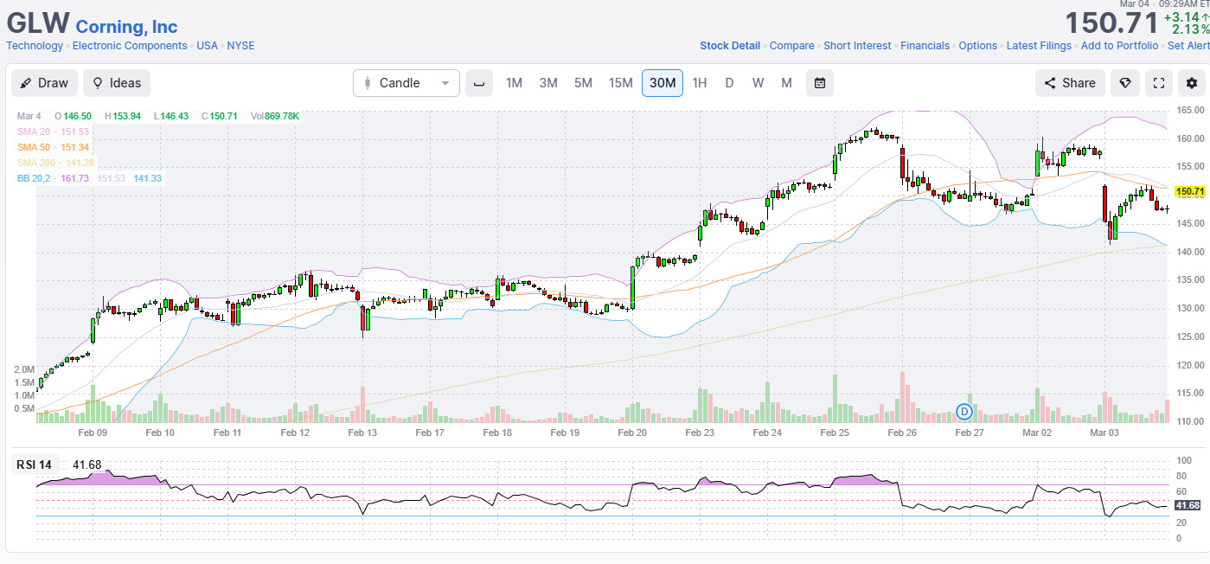Open the Electronic Components industry link

coord(130,46)
